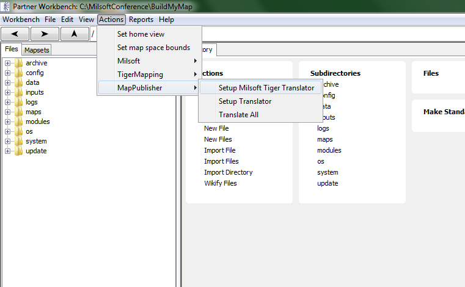Open maps in Subdirectories list
465x287 pixels.
pyautogui.click(x=324, y=139)
